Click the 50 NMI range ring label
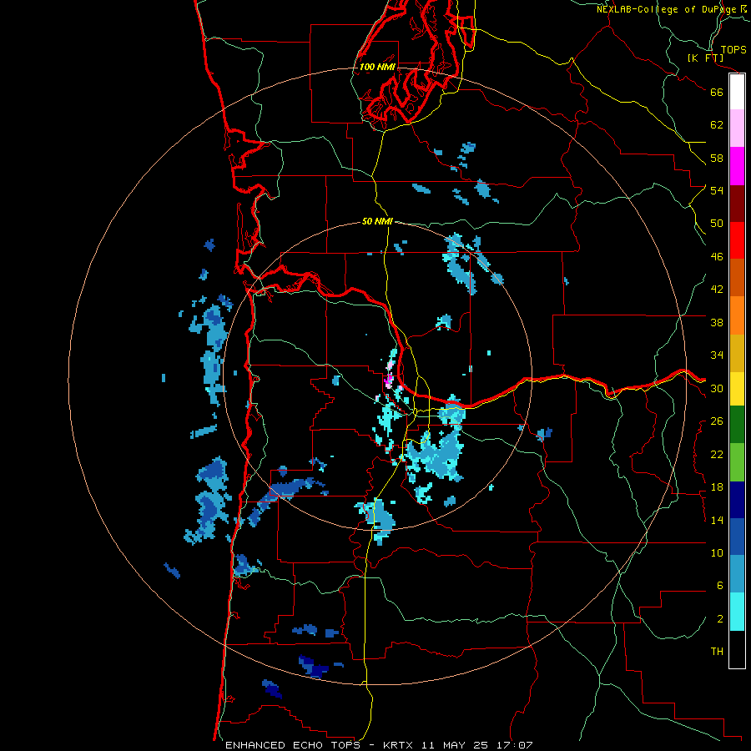The height and width of the screenshot is (751, 751). click(377, 221)
